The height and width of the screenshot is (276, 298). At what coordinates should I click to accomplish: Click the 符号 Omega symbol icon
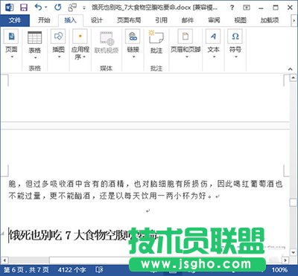(x=235, y=36)
